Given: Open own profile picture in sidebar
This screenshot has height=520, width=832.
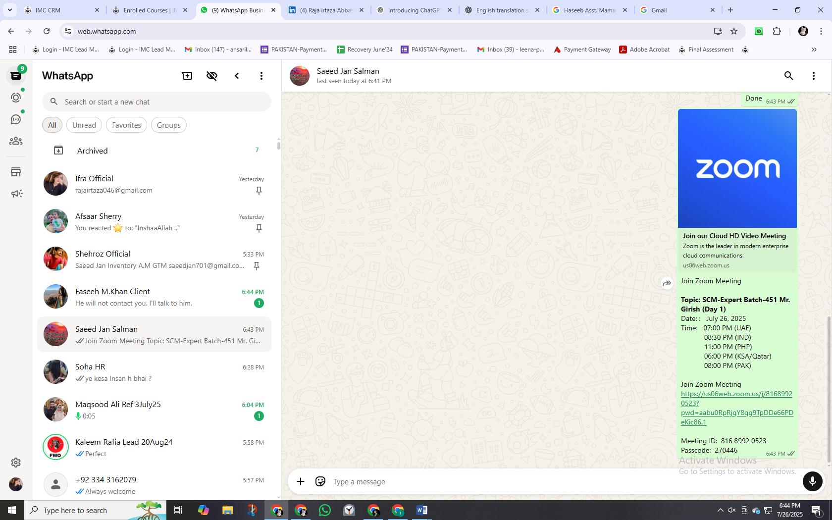Looking at the screenshot, I should click(x=16, y=484).
